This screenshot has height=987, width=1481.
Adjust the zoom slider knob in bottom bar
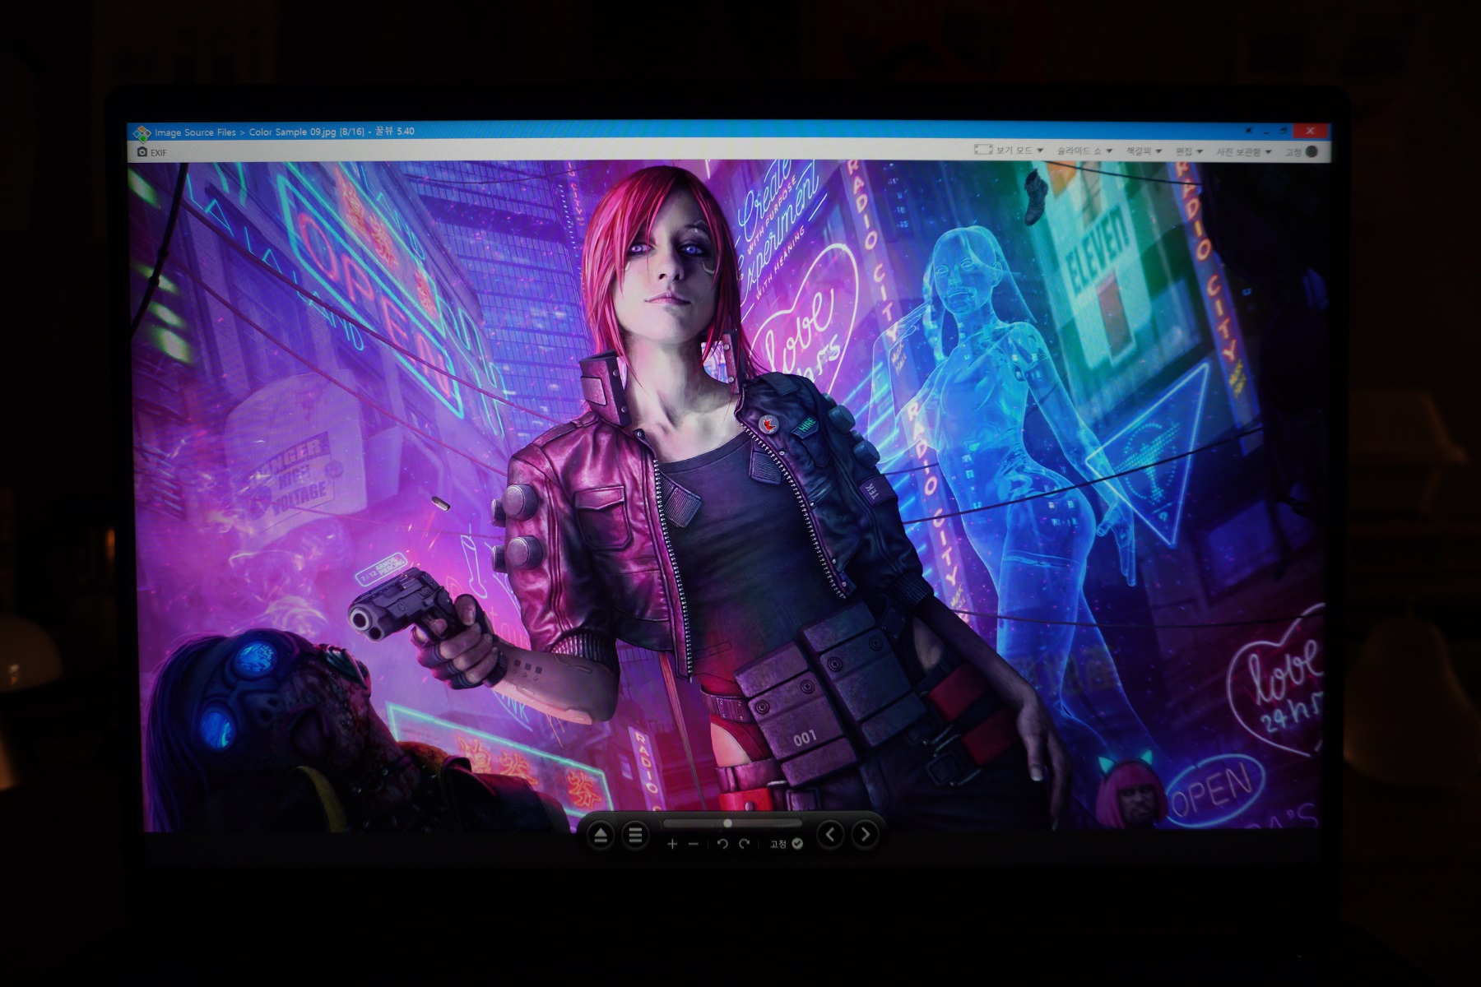pyautogui.click(x=727, y=822)
